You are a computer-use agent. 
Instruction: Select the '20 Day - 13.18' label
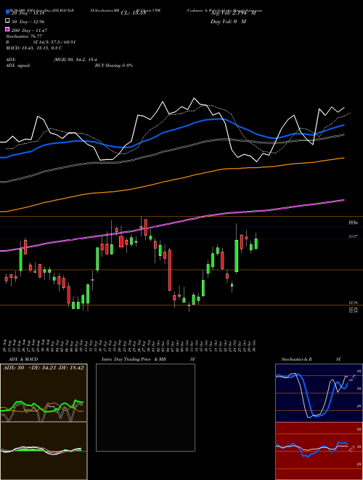(28, 13)
